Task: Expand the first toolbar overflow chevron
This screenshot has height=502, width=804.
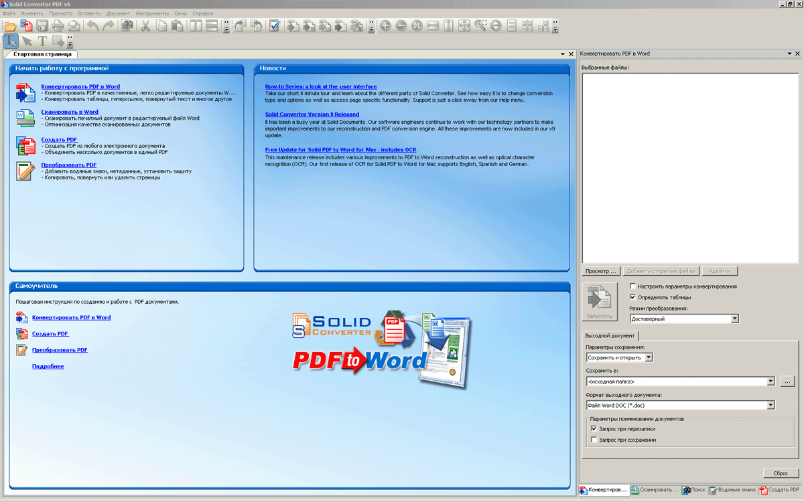Action: (x=226, y=27)
